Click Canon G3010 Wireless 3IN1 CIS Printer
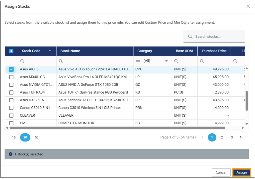The height and width of the screenshot is (179, 255). tap(89, 108)
